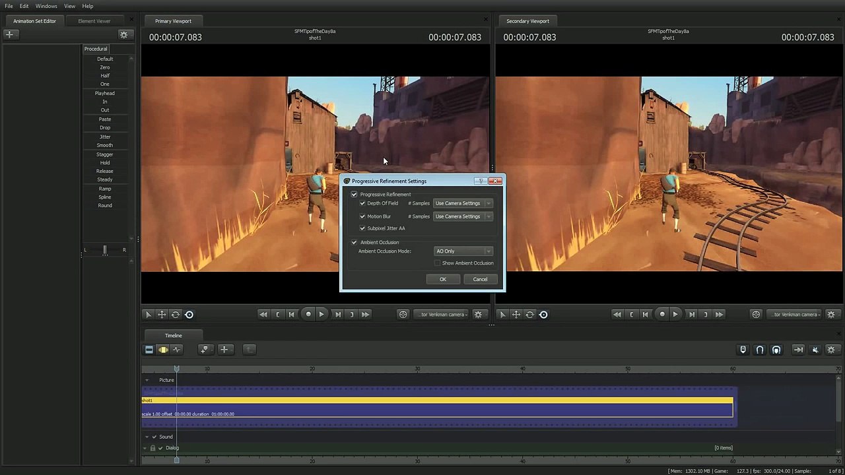This screenshot has height=475, width=845.
Task: Click the timeline bookmark marker icon
Action: [x=743, y=350]
